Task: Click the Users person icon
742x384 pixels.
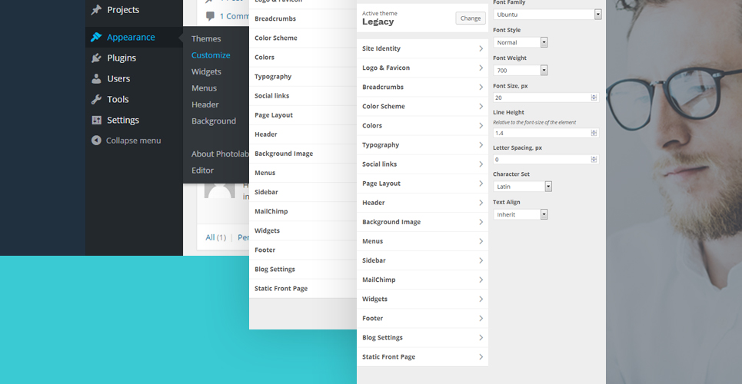Action: pos(97,78)
